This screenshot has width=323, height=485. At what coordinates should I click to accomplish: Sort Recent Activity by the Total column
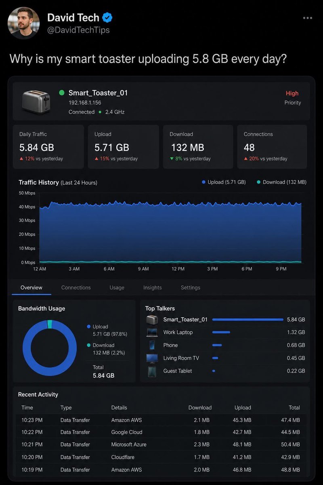click(294, 407)
